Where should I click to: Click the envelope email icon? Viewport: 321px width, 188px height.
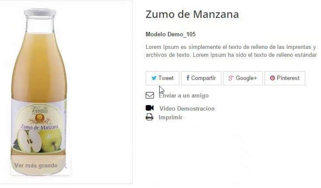tap(150, 95)
